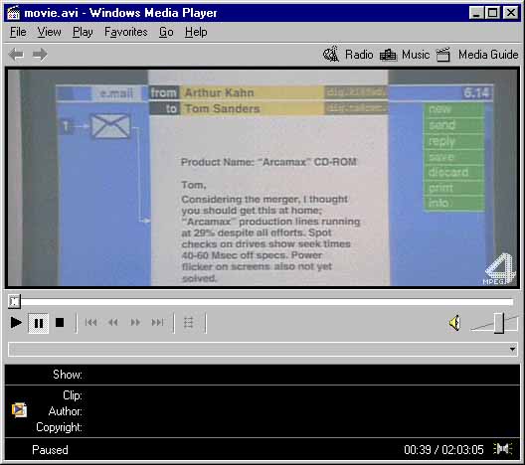This screenshot has height=465, width=525.
Task: Start playback with the Play button
Action: 16,323
